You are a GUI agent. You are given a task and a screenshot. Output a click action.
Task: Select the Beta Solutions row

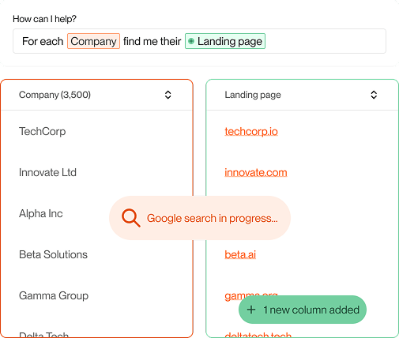click(53, 254)
